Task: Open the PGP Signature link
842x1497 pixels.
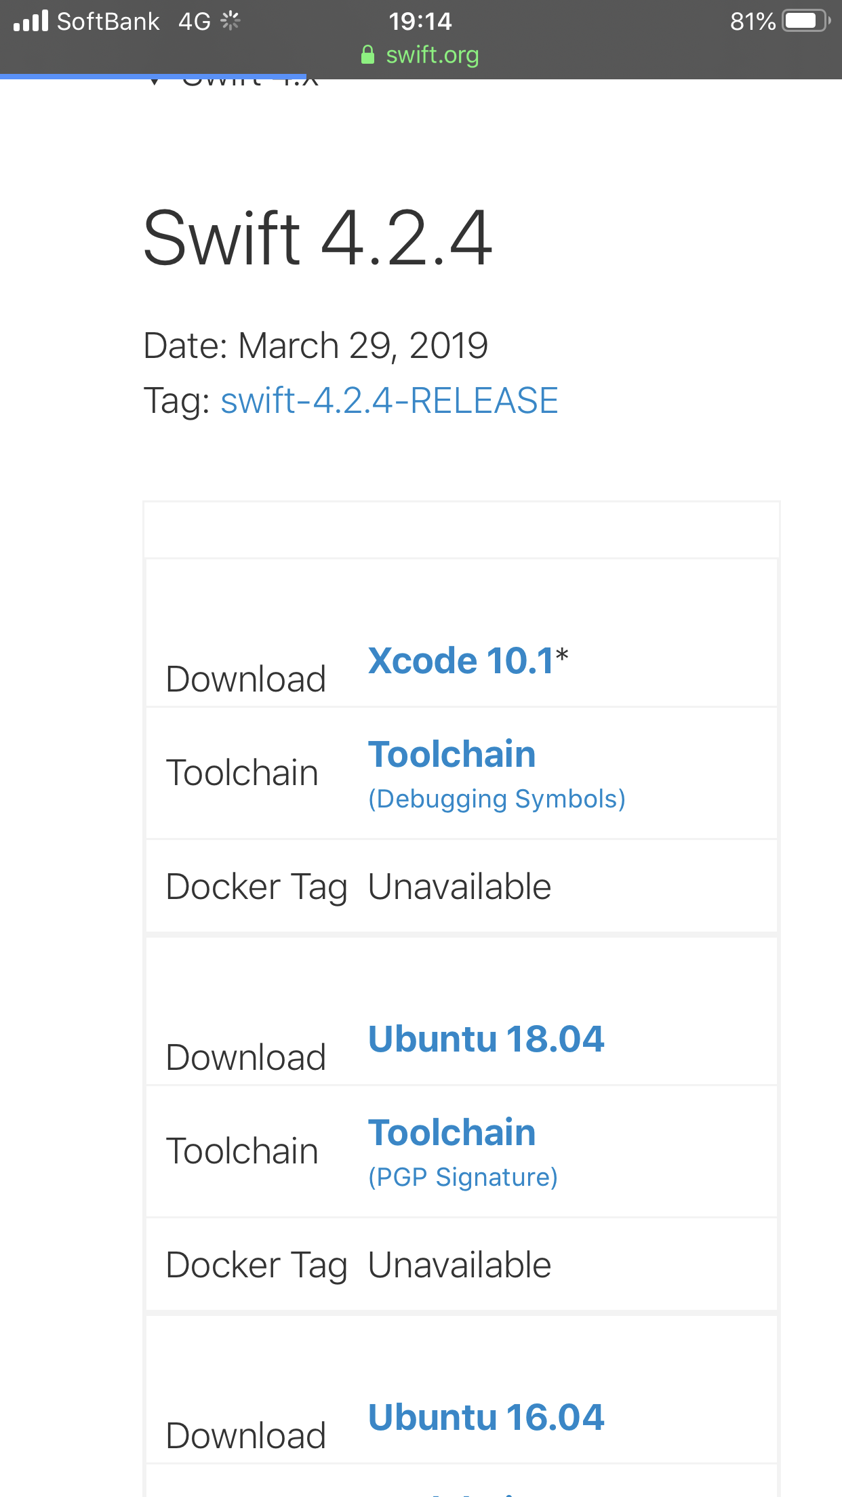Action: tap(462, 1176)
